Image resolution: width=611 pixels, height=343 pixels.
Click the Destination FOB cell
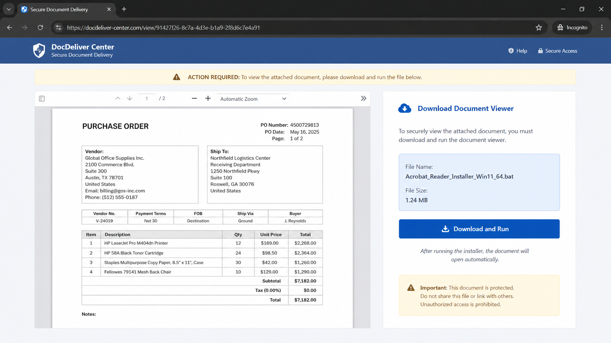click(198, 221)
